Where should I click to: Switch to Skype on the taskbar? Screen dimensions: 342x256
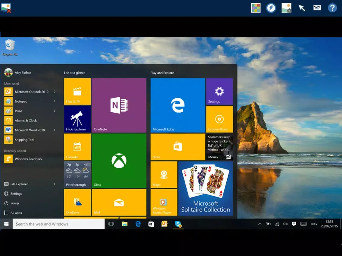[178, 224]
